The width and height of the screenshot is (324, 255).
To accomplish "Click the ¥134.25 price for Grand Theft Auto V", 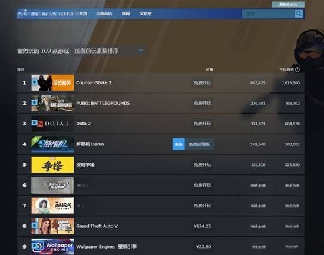I will pos(202,226).
